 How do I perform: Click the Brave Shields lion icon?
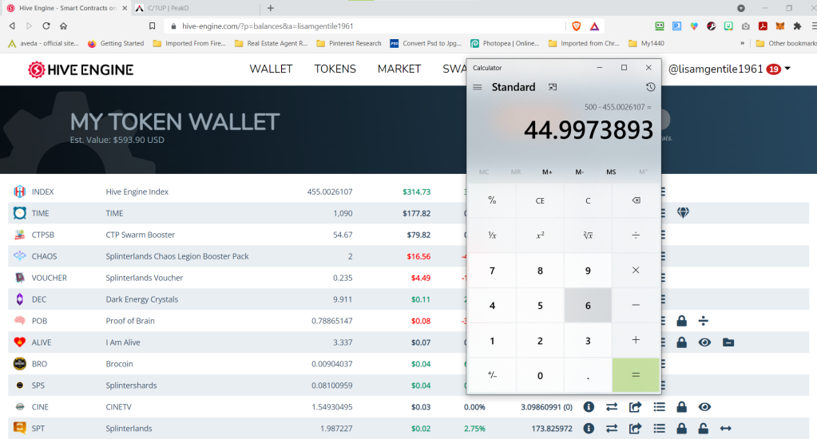pyautogui.click(x=577, y=26)
